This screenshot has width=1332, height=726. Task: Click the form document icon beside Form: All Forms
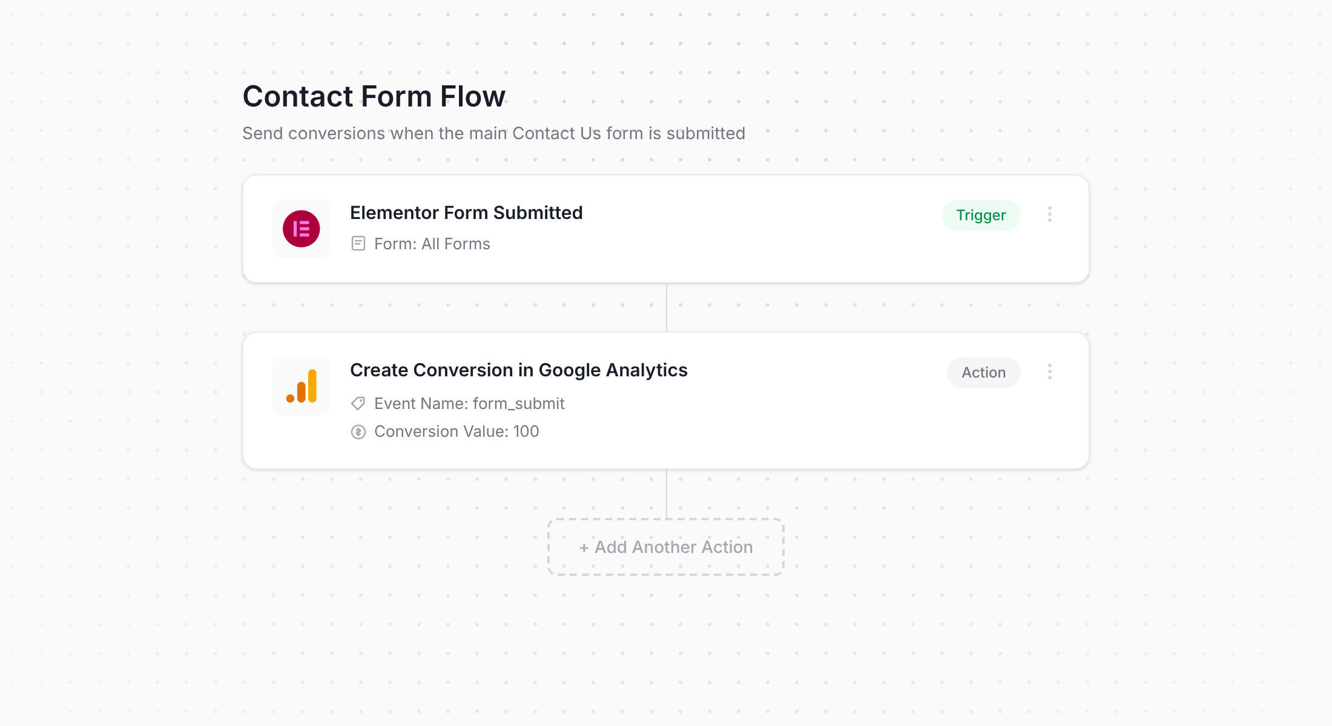coord(358,243)
